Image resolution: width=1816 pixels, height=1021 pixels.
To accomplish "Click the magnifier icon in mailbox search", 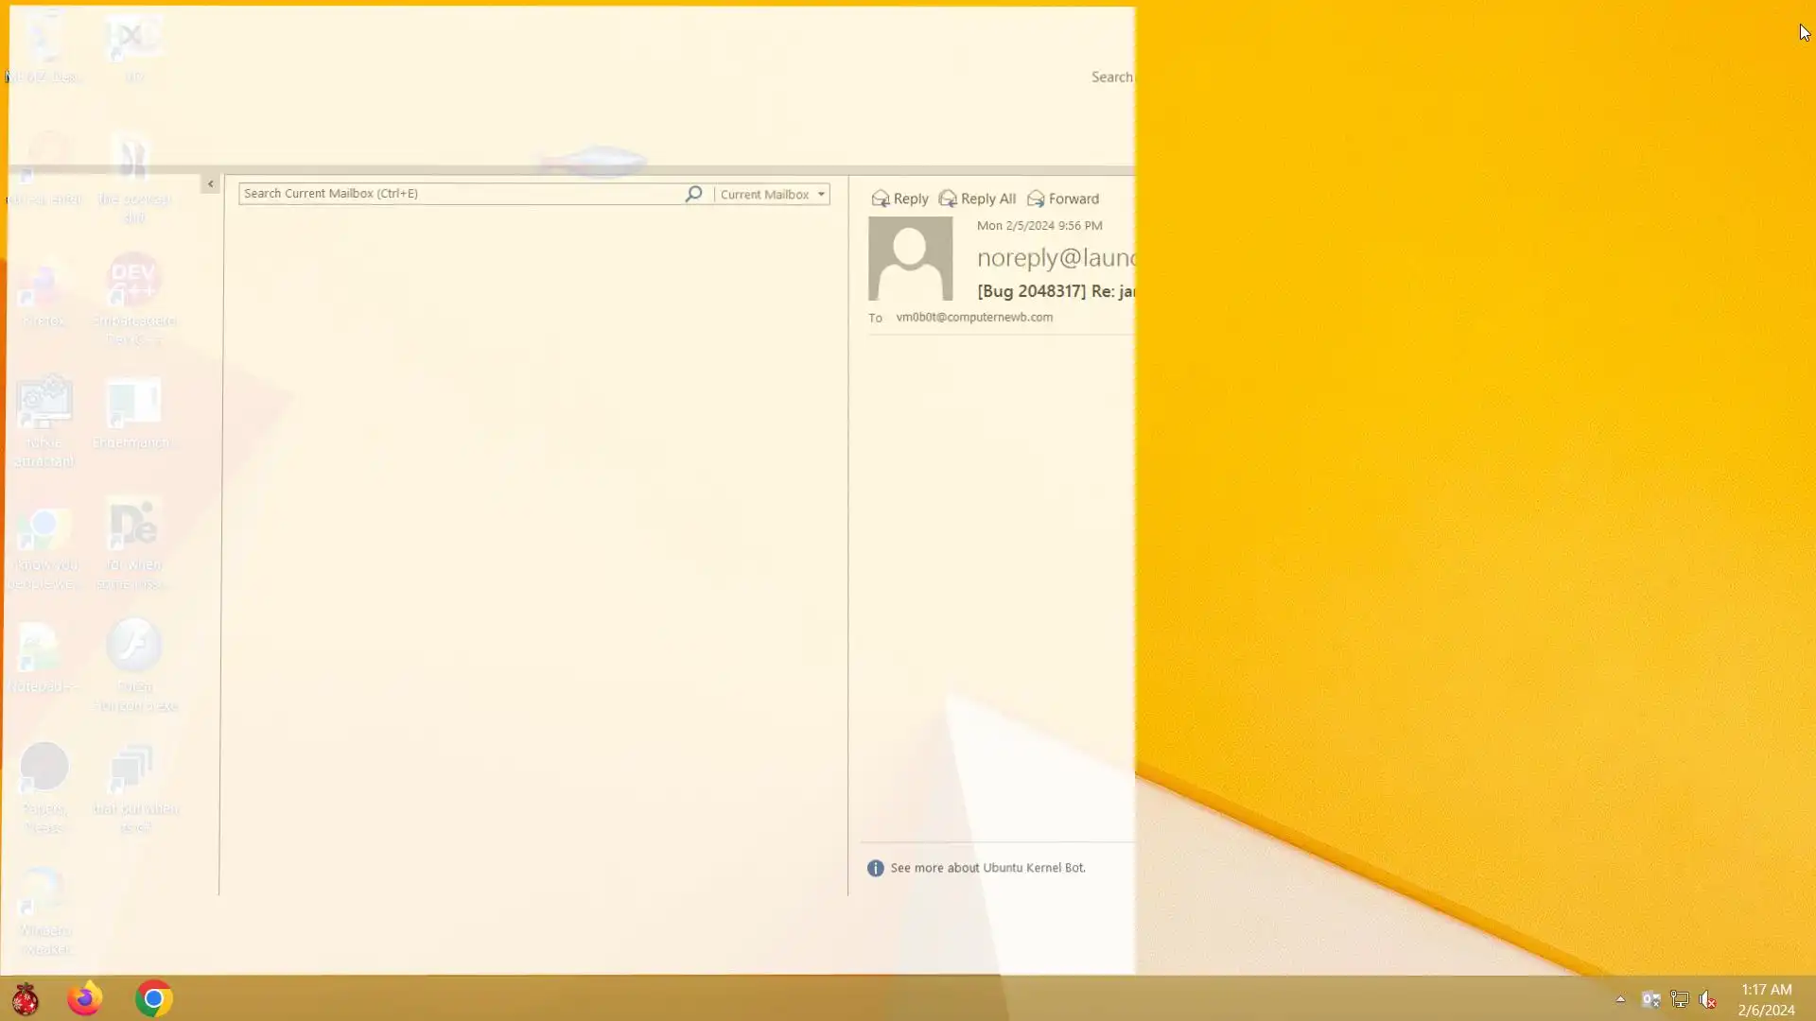I will pos(693,194).
